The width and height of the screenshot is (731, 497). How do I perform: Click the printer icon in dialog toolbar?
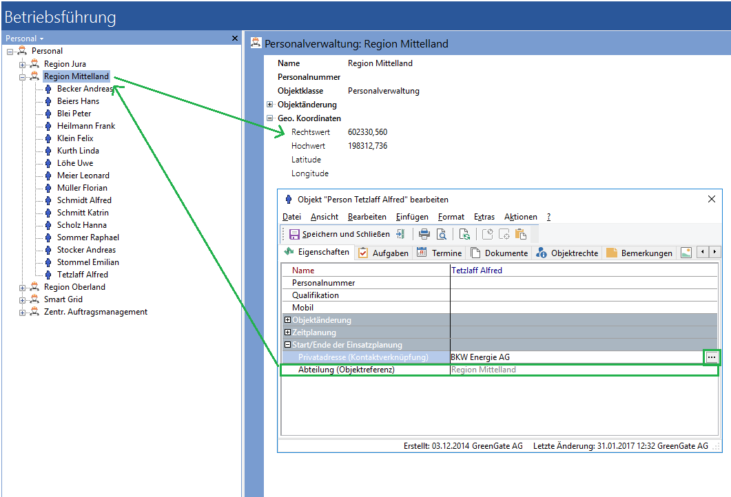point(424,234)
